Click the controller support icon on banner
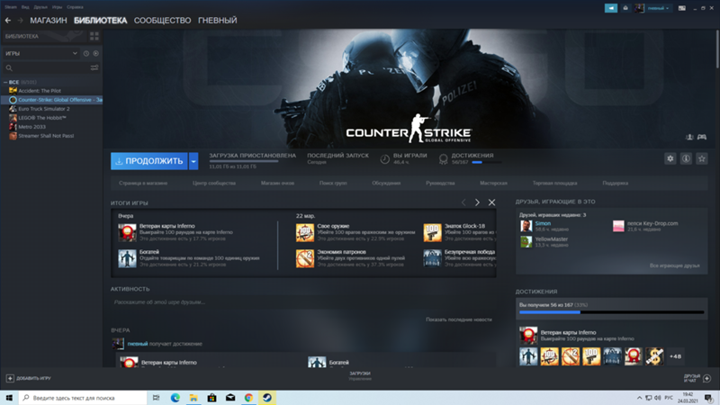Image resolution: width=720 pixels, height=405 pixels. (x=702, y=137)
